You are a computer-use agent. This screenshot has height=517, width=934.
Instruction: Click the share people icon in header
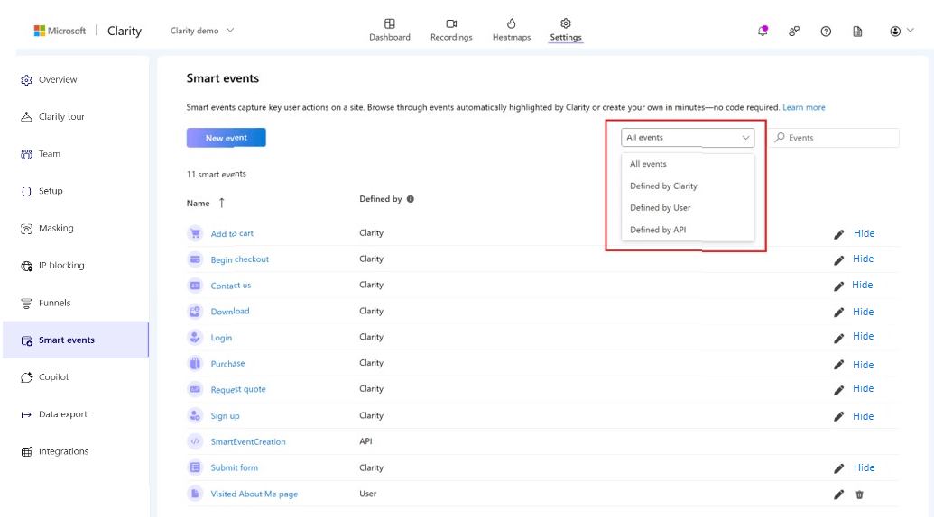(794, 31)
